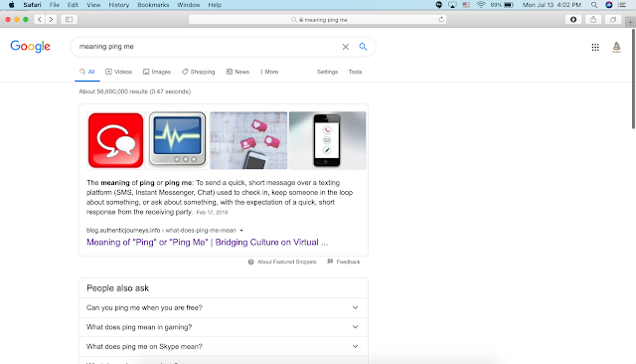
Task: Open the Google apps grid icon
Action: coord(595,47)
